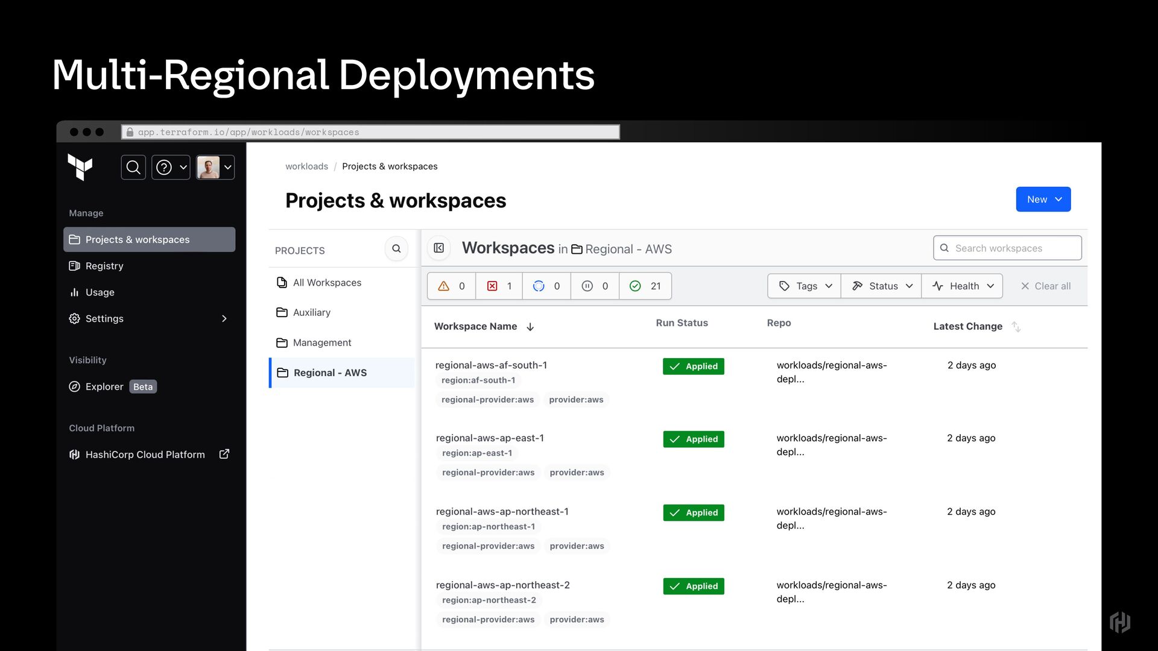Screen dimensions: 1158x651
Task: Filter by running status count 0
Action: click(546, 286)
